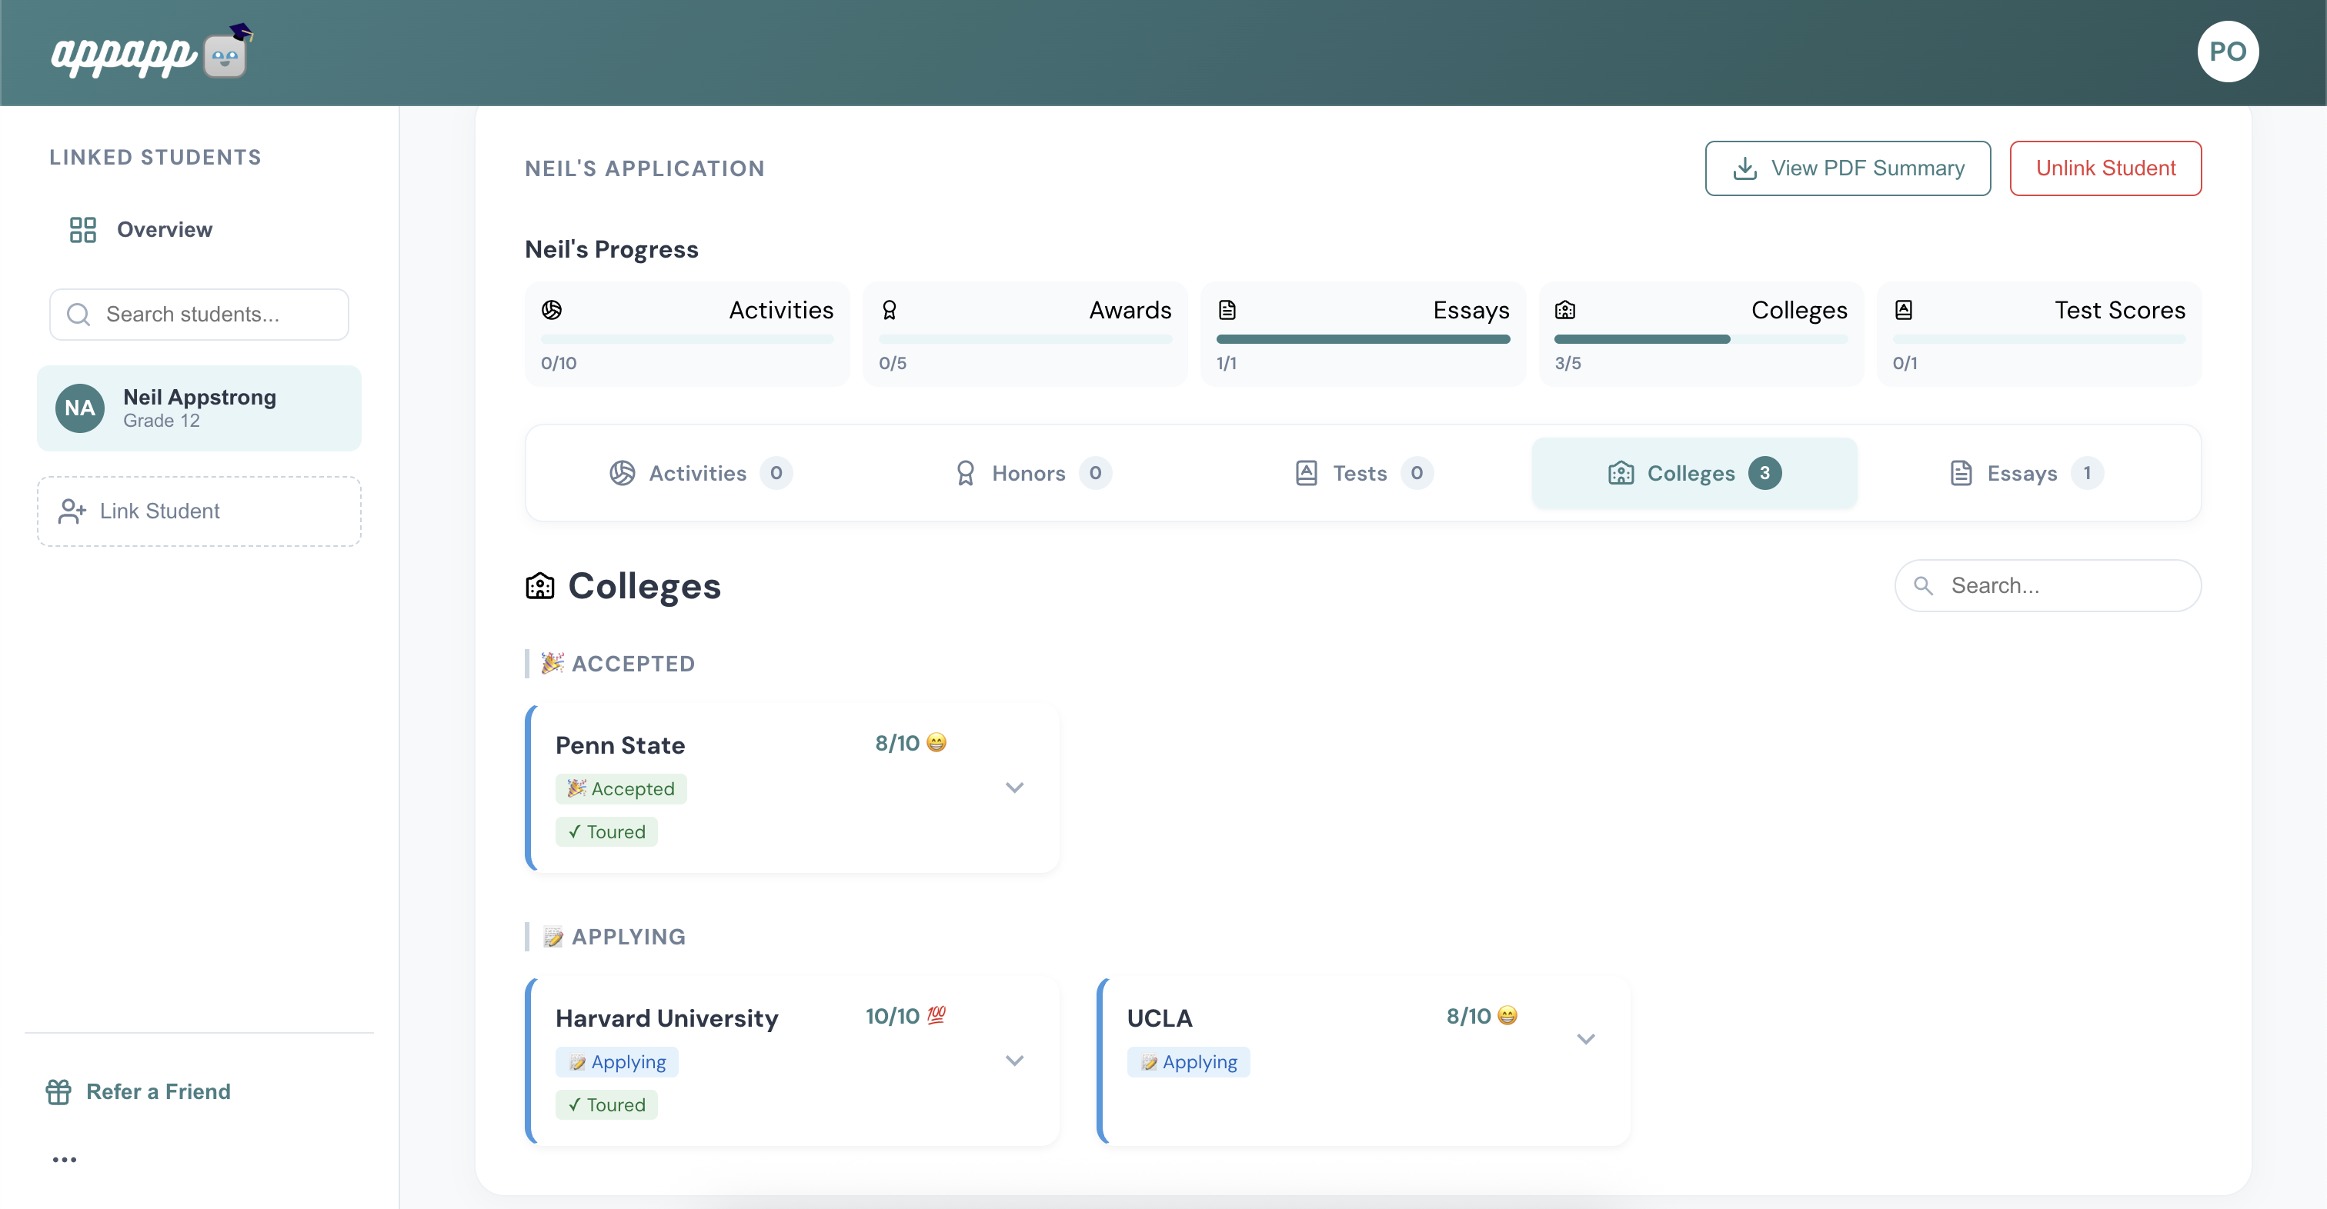Expand the UCLA card chevron

(1585, 1039)
